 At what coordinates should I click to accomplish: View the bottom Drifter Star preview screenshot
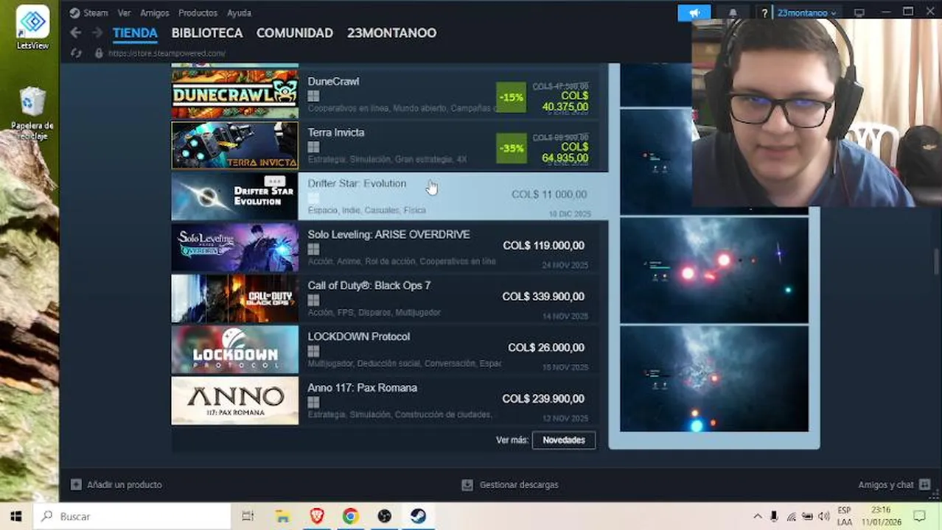click(714, 379)
